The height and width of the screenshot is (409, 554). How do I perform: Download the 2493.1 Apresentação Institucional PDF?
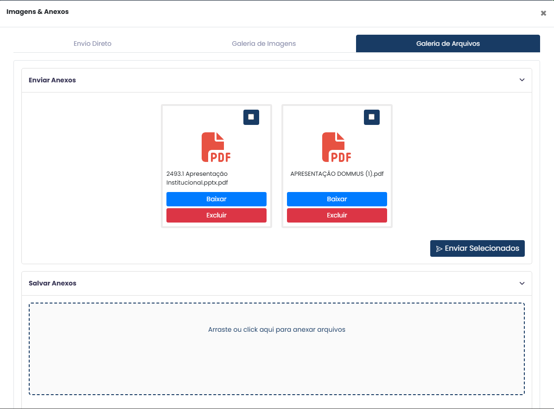point(216,199)
